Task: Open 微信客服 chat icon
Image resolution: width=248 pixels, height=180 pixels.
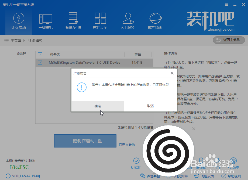Action: click(143, 176)
